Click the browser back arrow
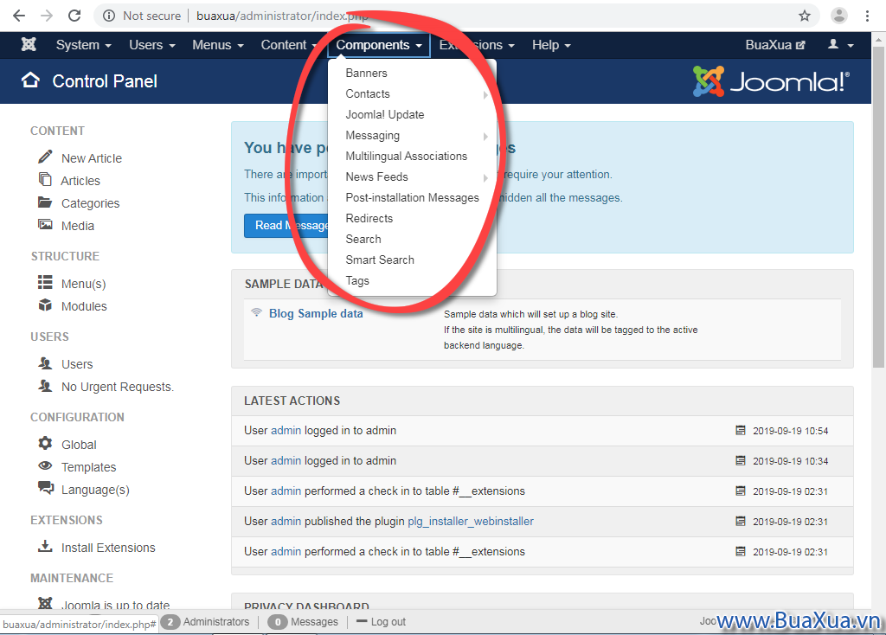This screenshot has width=886, height=635. tap(19, 16)
